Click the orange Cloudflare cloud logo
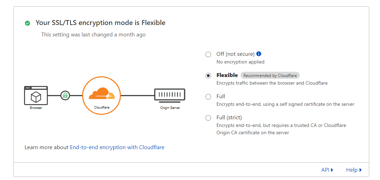This screenshot has width=380, height=180. pyautogui.click(x=102, y=94)
